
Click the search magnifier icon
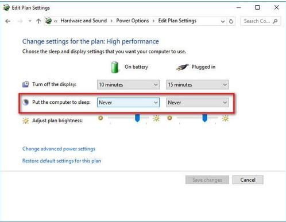(x=275, y=21)
